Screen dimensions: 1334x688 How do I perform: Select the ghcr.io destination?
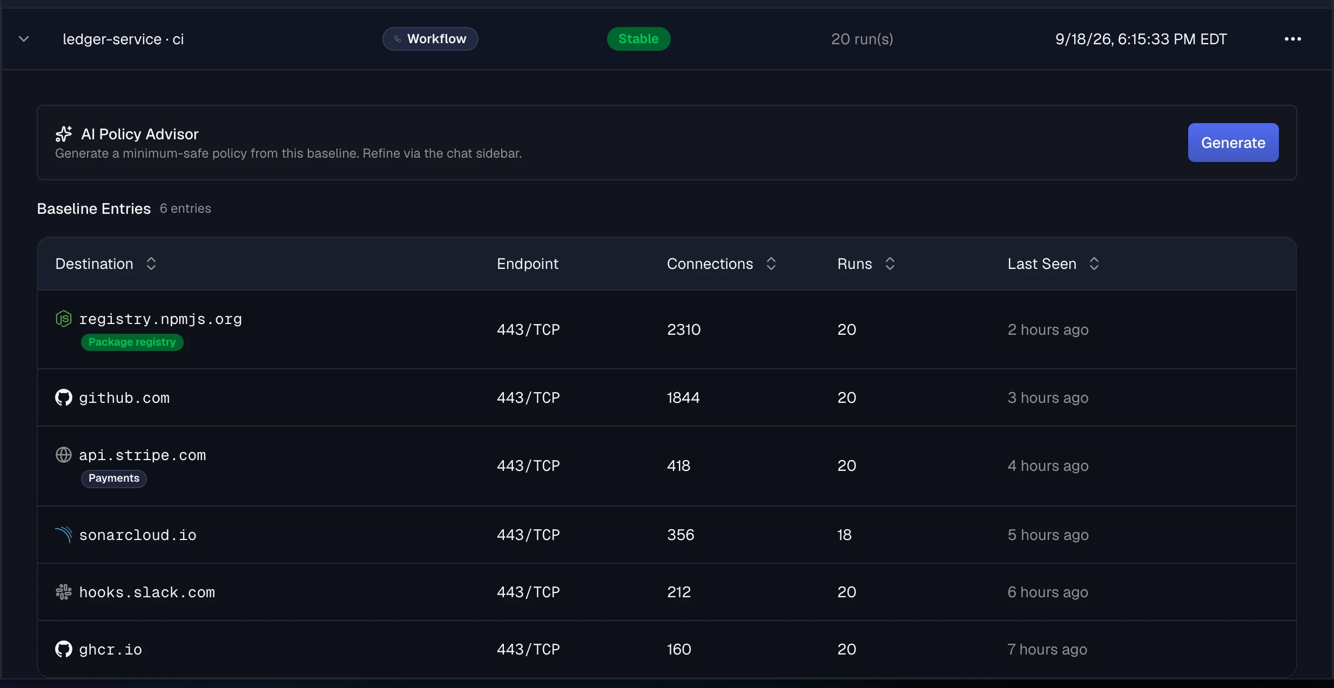pyautogui.click(x=111, y=650)
